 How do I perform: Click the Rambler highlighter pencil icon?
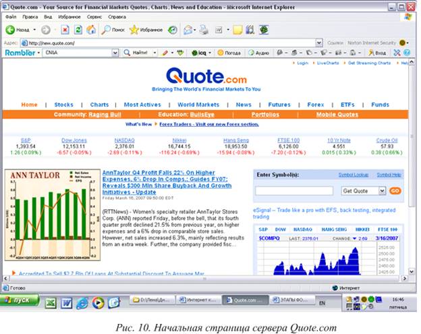click(165, 53)
